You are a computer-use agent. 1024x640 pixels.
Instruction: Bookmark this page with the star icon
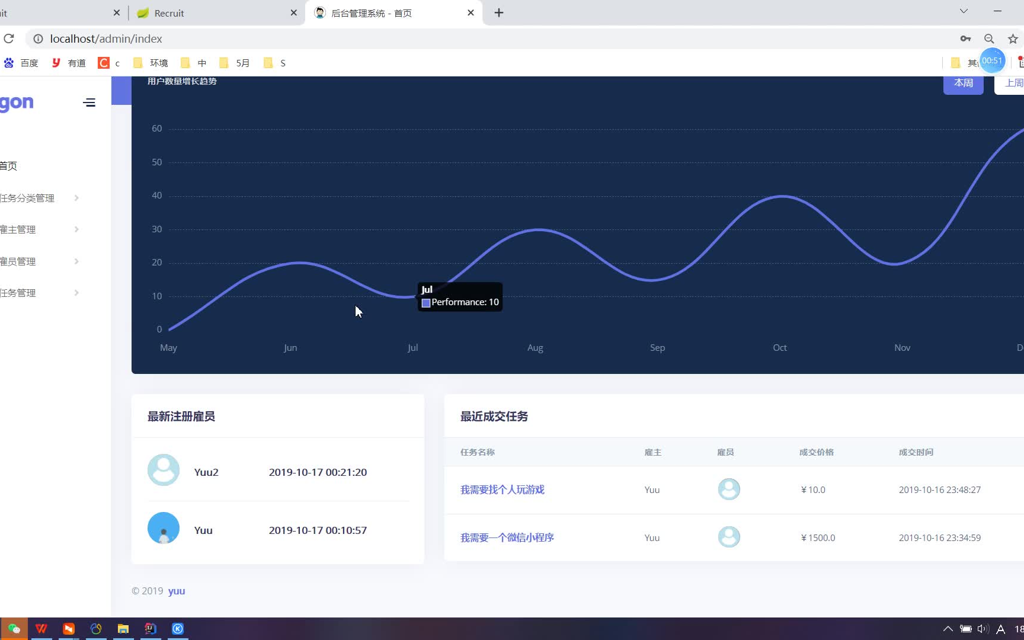click(1013, 39)
